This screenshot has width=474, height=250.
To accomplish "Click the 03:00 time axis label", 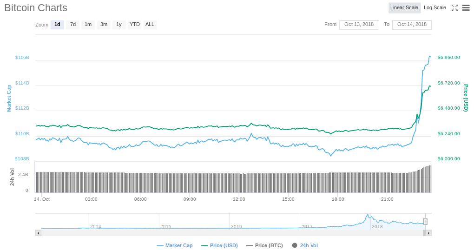I will click(91, 199).
